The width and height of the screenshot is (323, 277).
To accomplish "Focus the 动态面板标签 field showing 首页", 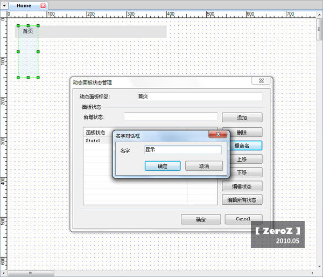I will [200, 96].
